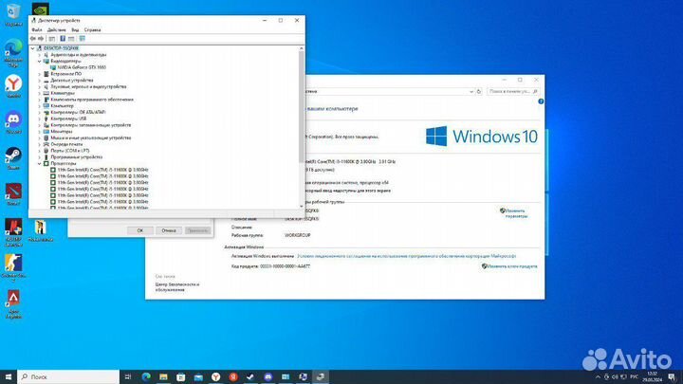The width and height of the screenshot is (683, 384).
Task: Open Центр безопасности и обслуживания link
Action: (x=176, y=287)
